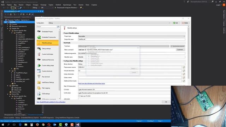Open Debug settings page
226x127 pixels.
pos(48,49)
